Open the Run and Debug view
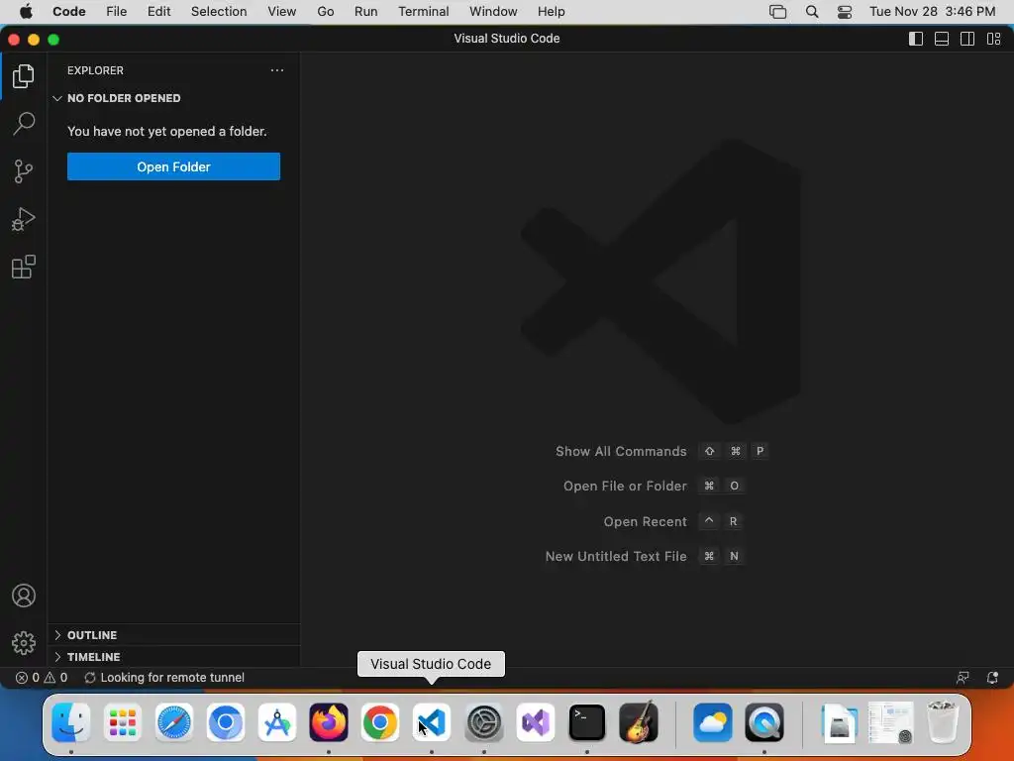This screenshot has width=1014, height=761. click(24, 219)
